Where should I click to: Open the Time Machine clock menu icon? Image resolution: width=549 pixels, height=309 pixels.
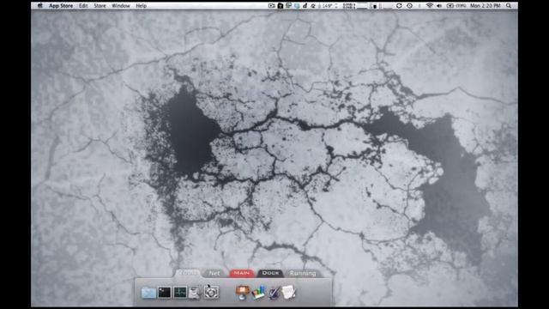tap(409, 6)
